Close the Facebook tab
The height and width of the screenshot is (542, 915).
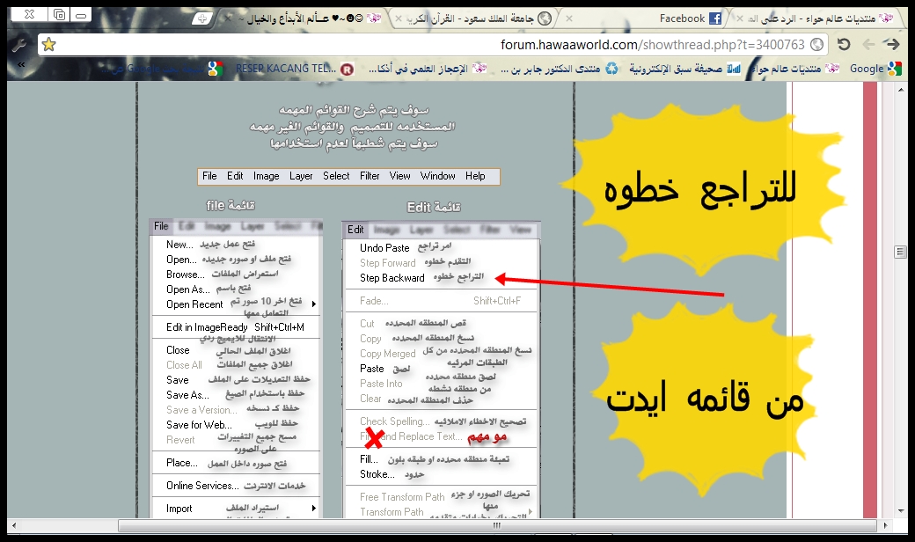pyautogui.click(x=568, y=18)
